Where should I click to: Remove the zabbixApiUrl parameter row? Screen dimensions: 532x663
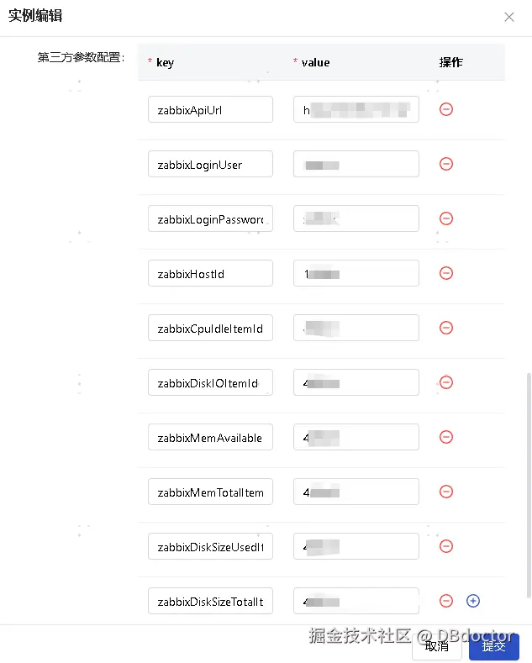click(446, 109)
